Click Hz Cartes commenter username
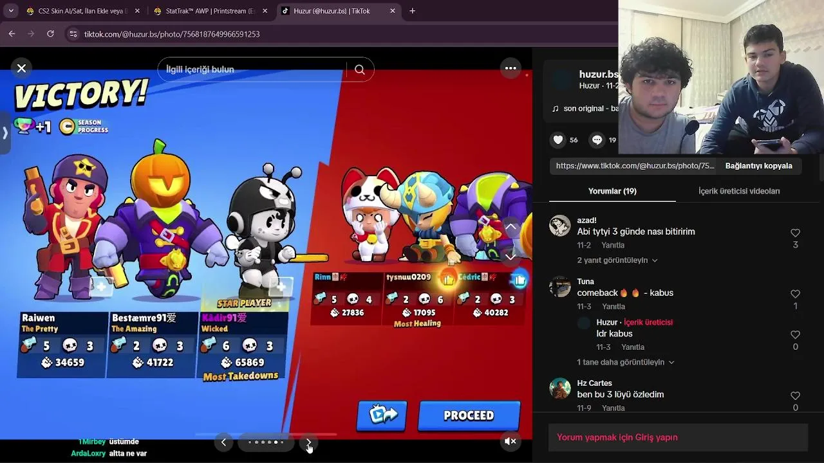Viewport: 824px width, 463px height. [594, 383]
